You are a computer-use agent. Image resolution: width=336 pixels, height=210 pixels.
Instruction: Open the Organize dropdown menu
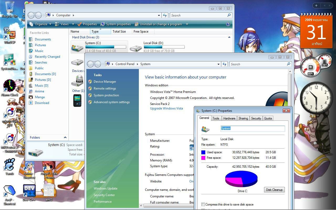(41, 24)
